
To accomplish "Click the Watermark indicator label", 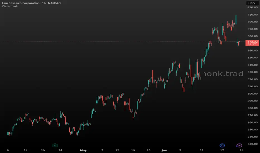I will pyautogui.click(x=10, y=6).
